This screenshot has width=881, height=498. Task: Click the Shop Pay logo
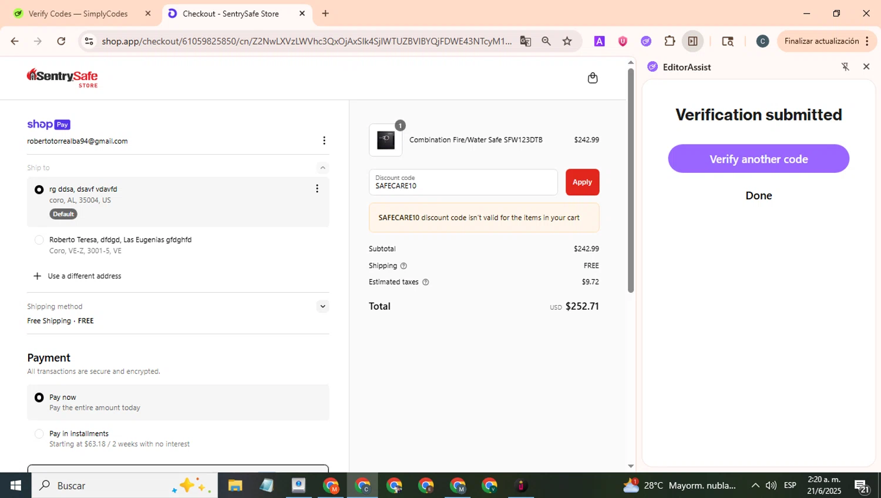(x=49, y=124)
